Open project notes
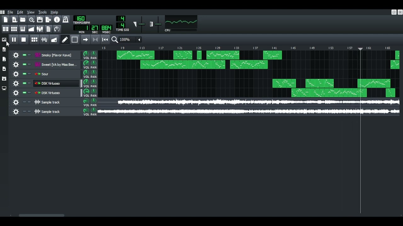The height and width of the screenshot is (226, 403). pyautogui.click(x=48, y=29)
